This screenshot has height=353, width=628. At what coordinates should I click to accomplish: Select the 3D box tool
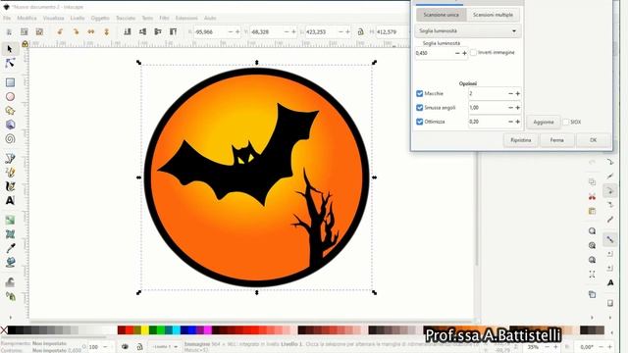pos(10,125)
